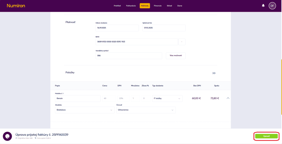The height and width of the screenshot is (144, 282).
Task: Switch to the Financie section
Action: click(158, 6)
